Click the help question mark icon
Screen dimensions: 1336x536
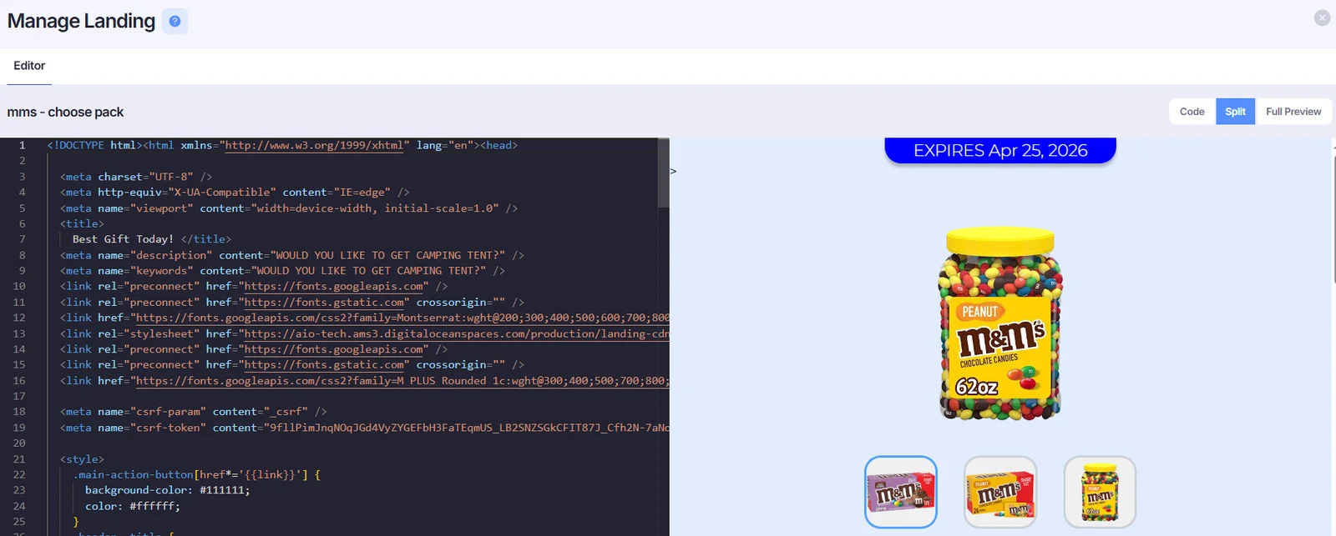click(175, 21)
